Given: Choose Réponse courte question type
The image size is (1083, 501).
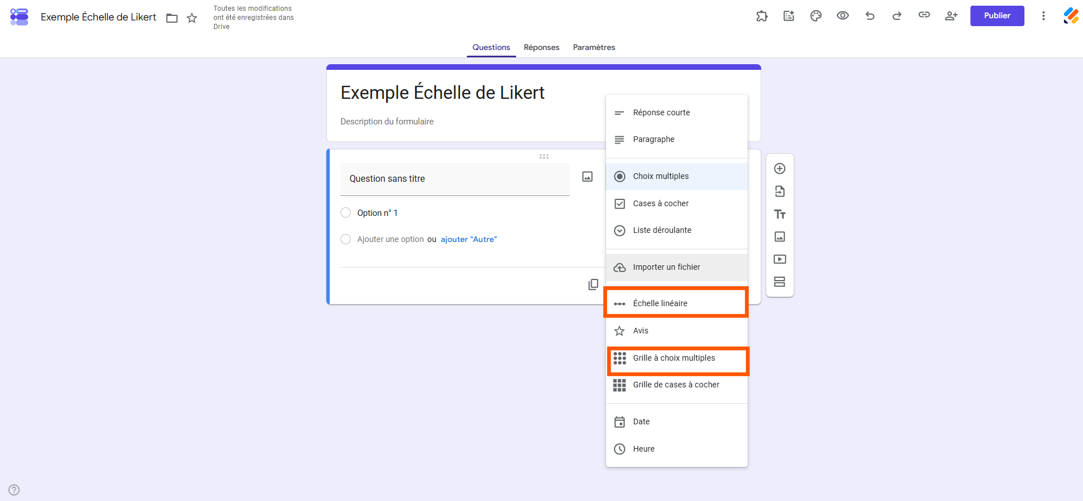Looking at the screenshot, I should [677, 112].
